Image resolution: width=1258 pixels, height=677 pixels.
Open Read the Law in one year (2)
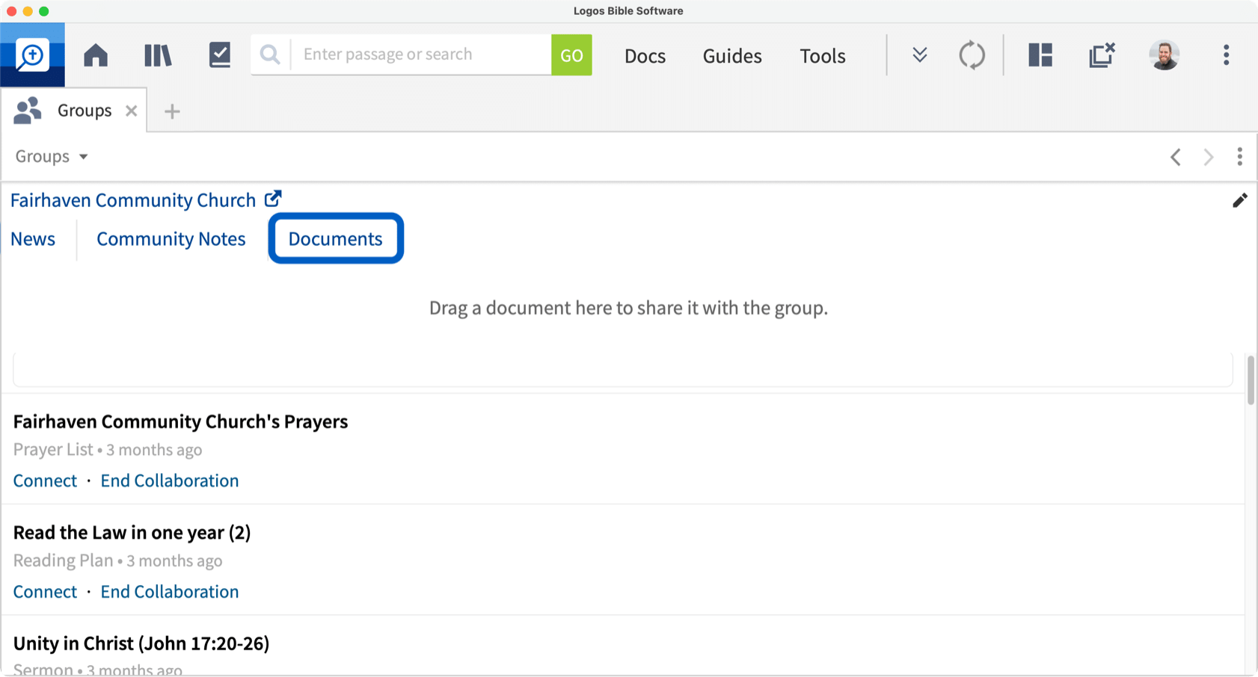132,532
